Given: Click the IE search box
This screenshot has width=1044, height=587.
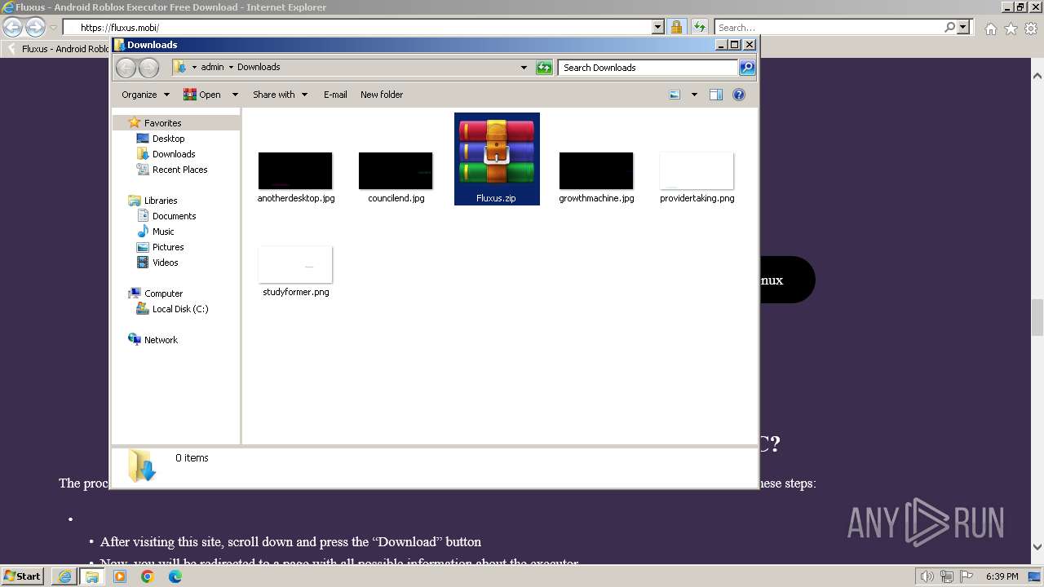Looking at the screenshot, I should pyautogui.click(x=828, y=27).
